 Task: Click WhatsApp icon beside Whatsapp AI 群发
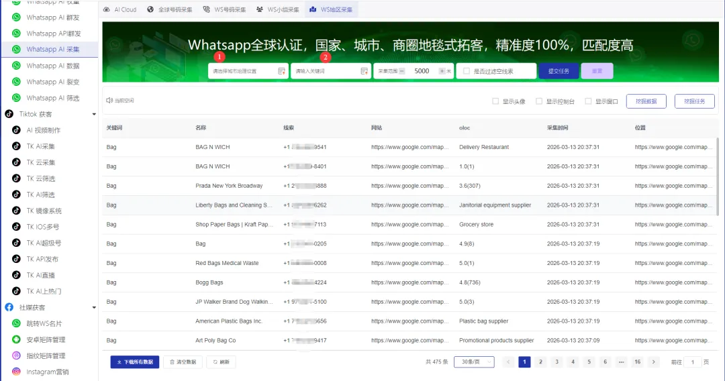[16, 17]
